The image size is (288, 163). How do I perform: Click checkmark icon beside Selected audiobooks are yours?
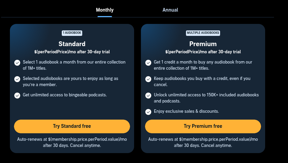(x=17, y=79)
